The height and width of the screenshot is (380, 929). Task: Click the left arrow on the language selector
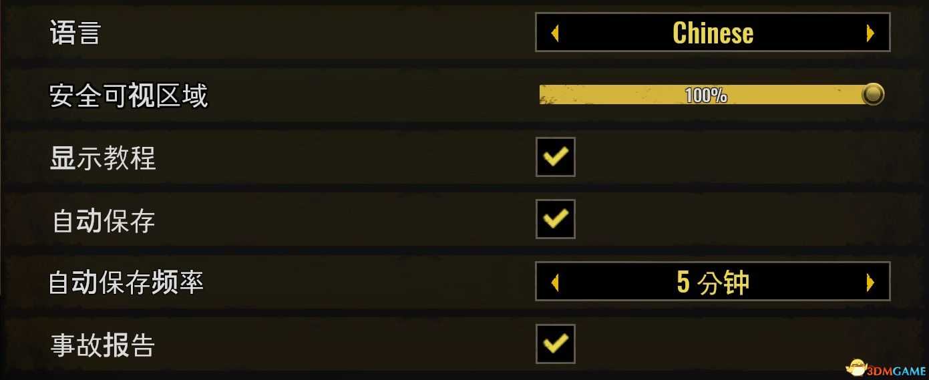(555, 33)
